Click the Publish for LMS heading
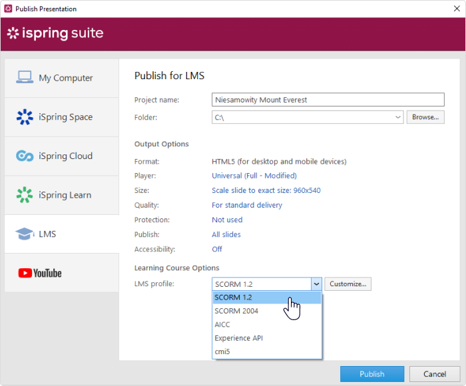 pos(169,76)
